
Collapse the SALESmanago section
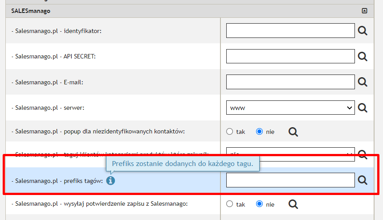364,11
